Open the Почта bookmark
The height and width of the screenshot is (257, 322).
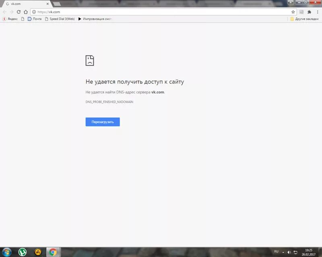click(x=35, y=19)
